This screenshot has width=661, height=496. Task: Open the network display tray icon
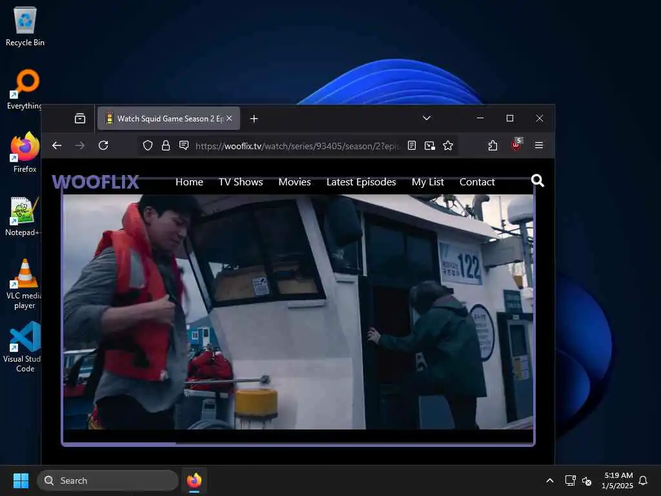coord(571,480)
